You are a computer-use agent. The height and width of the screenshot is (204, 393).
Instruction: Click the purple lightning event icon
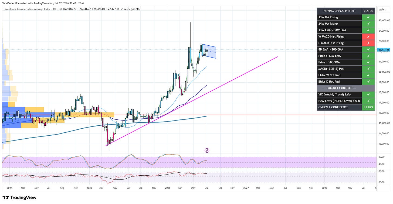207,150
